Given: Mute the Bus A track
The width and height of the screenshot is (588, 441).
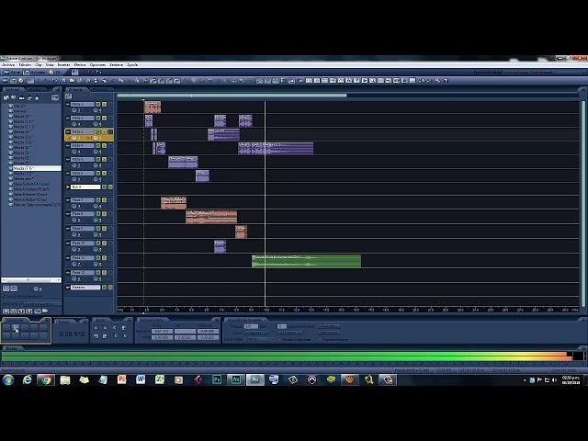Looking at the screenshot, I should pos(104,187).
